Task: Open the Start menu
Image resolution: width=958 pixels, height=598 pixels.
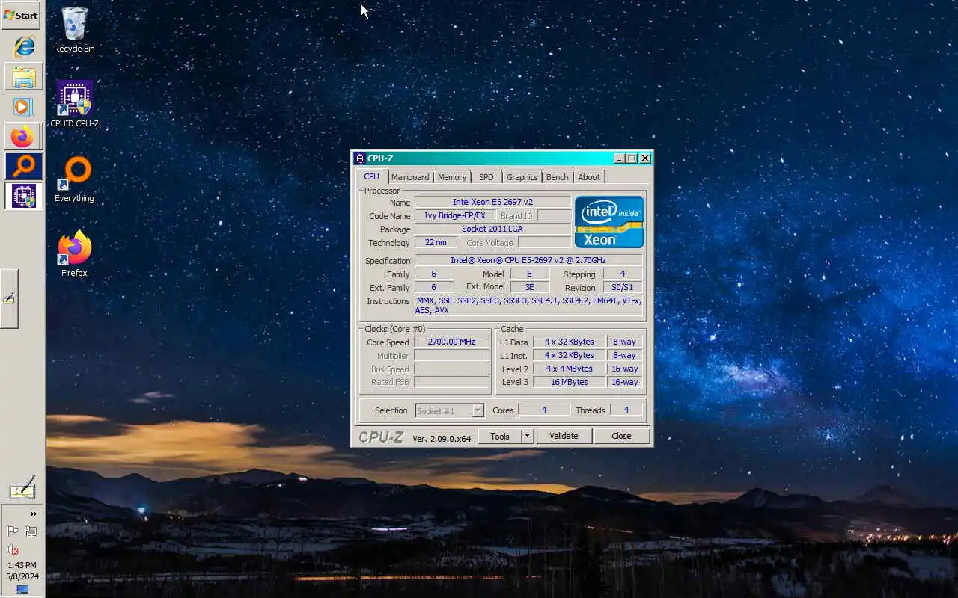Action: click(21, 15)
